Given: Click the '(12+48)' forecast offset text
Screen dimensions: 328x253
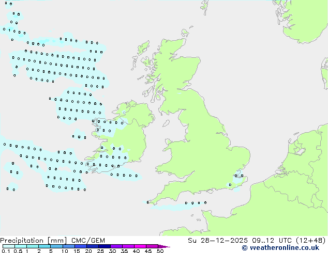Looking at the screenshot, I should [311, 241].
